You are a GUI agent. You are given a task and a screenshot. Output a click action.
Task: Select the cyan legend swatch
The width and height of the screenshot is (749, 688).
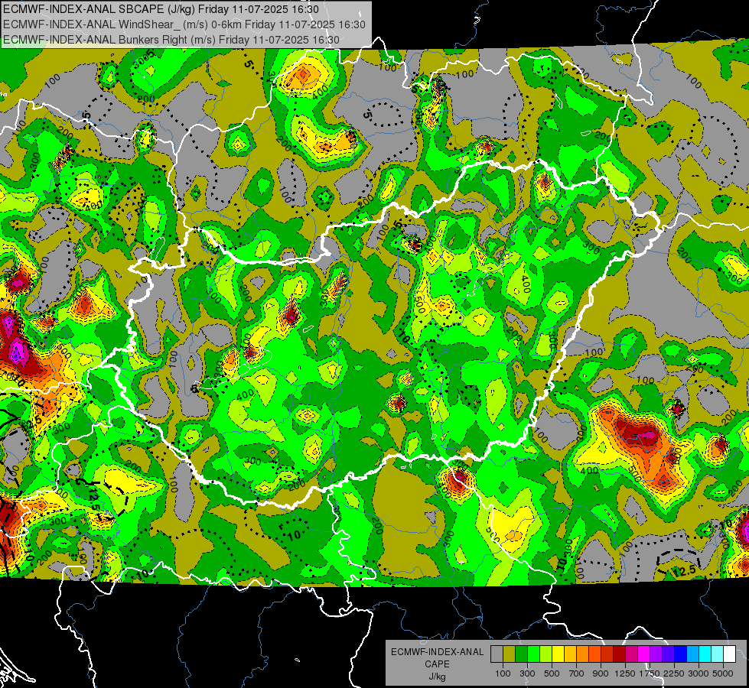(x=705, y=654)
